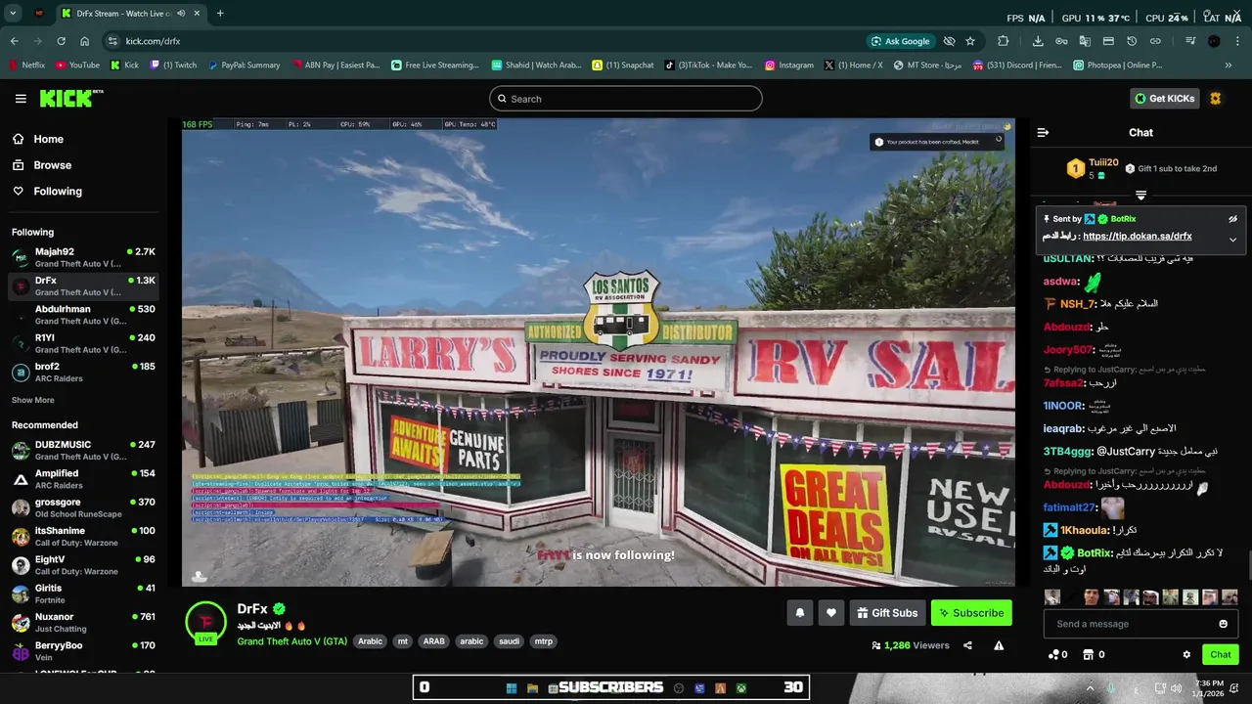1252x704 pixels.
Task: Go to browser home page icon
Action: (85, 41)
